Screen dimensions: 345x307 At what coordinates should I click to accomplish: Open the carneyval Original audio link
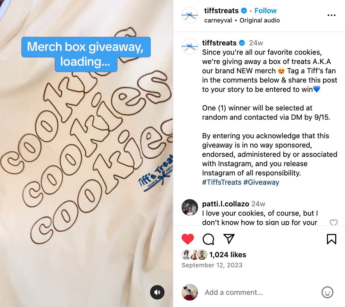(x=242, y=20)
